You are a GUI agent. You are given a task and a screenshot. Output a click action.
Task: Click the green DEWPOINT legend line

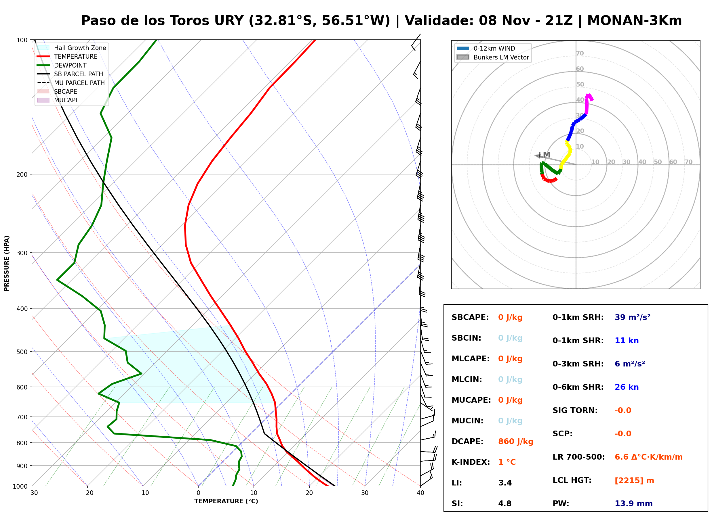click(x=43, y=65)
